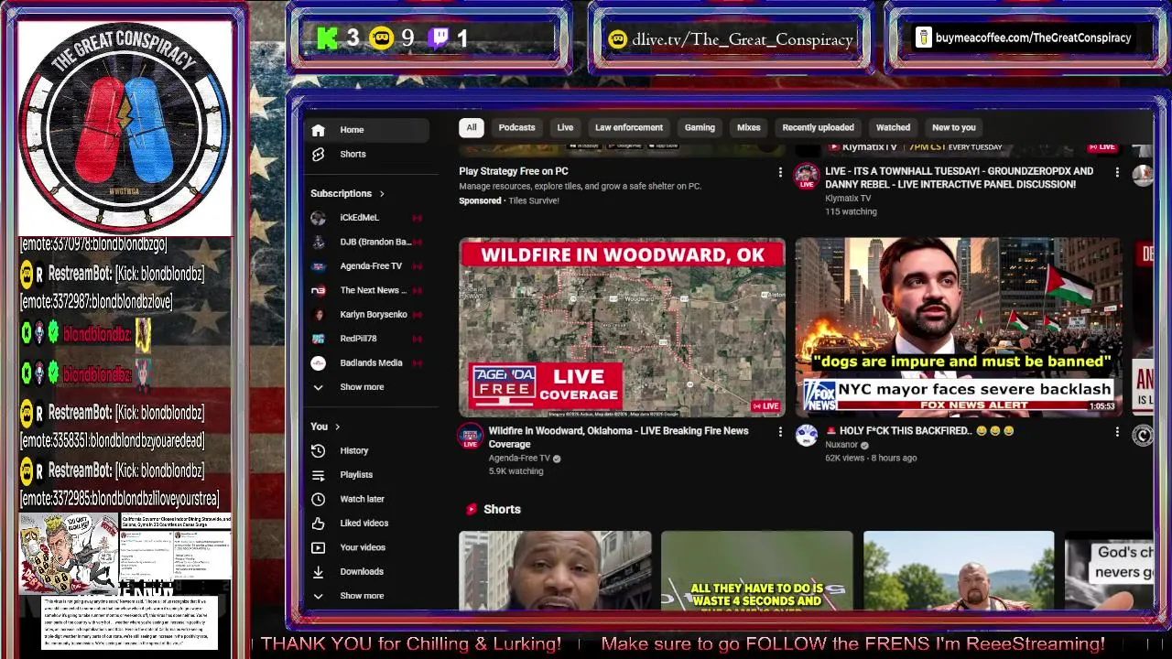Click the Agenda-Free TV avatar under wildfire video

pyautogui.click(x=471, y=436)
